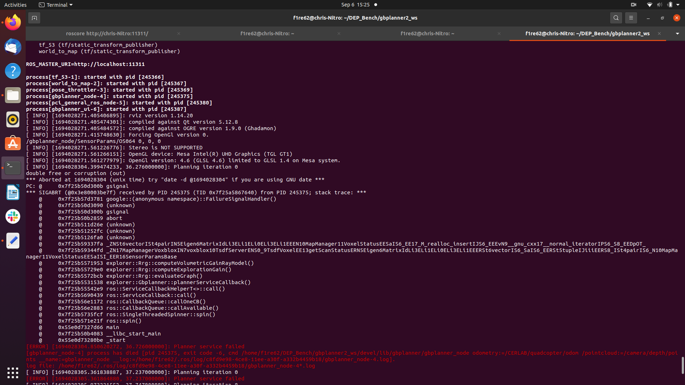Open the Files app from the dock
Viewport: 685px width, 385px height.
(13, 95)
